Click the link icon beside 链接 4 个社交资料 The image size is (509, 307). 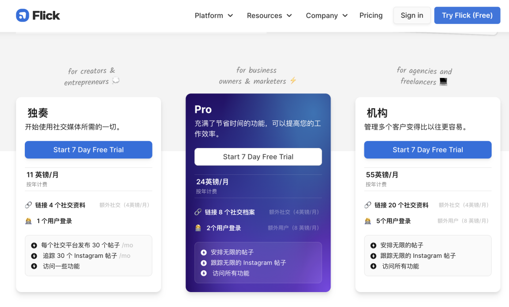click(x=28, y=205)
